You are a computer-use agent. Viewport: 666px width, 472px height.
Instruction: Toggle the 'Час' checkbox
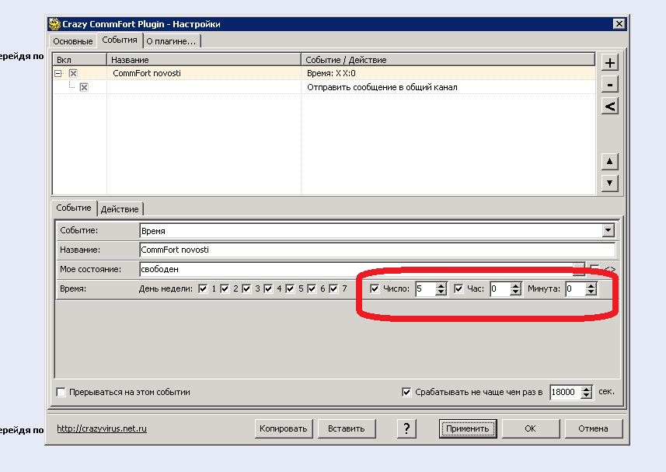[459, 289]
